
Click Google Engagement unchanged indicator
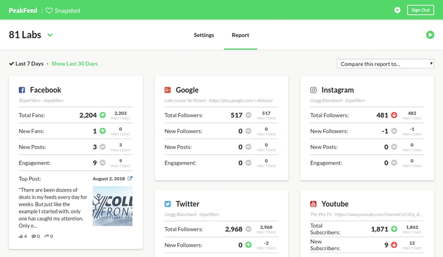click(x=249, y=163)
